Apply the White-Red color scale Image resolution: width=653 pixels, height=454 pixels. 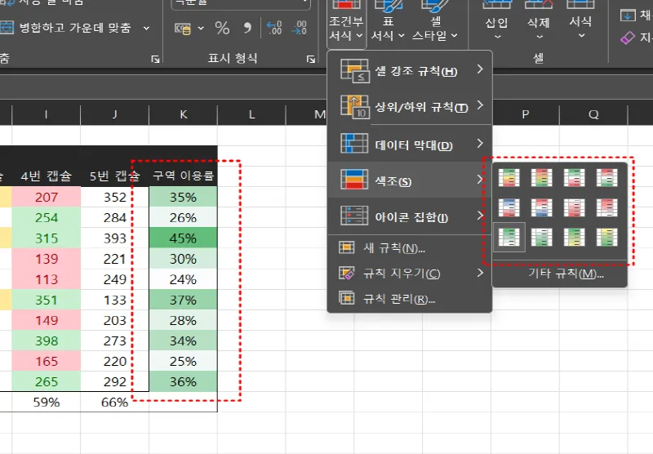(574, 207)
